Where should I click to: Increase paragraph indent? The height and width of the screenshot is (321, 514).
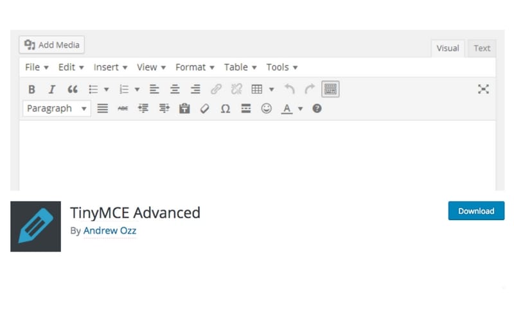click(164, 108)
